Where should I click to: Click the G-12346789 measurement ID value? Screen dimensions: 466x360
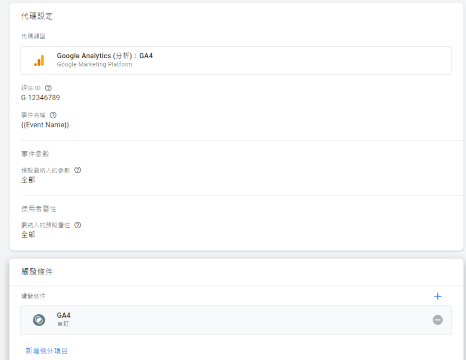(41, 98)
